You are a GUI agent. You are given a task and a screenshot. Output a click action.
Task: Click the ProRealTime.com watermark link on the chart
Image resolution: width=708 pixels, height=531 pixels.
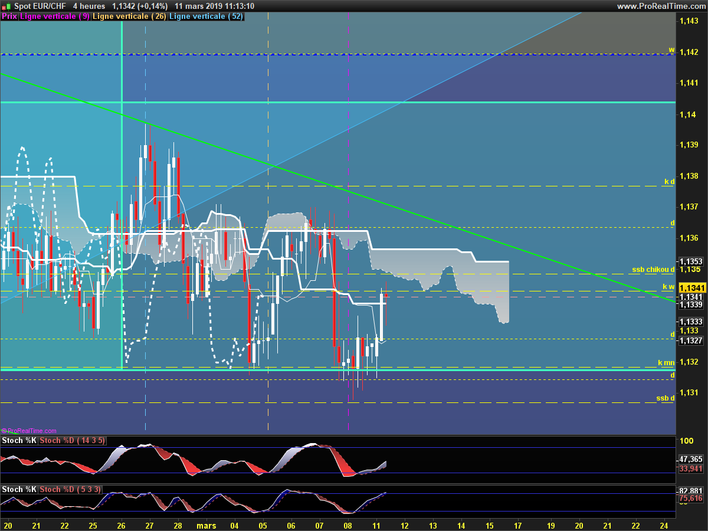click(29, 431)
